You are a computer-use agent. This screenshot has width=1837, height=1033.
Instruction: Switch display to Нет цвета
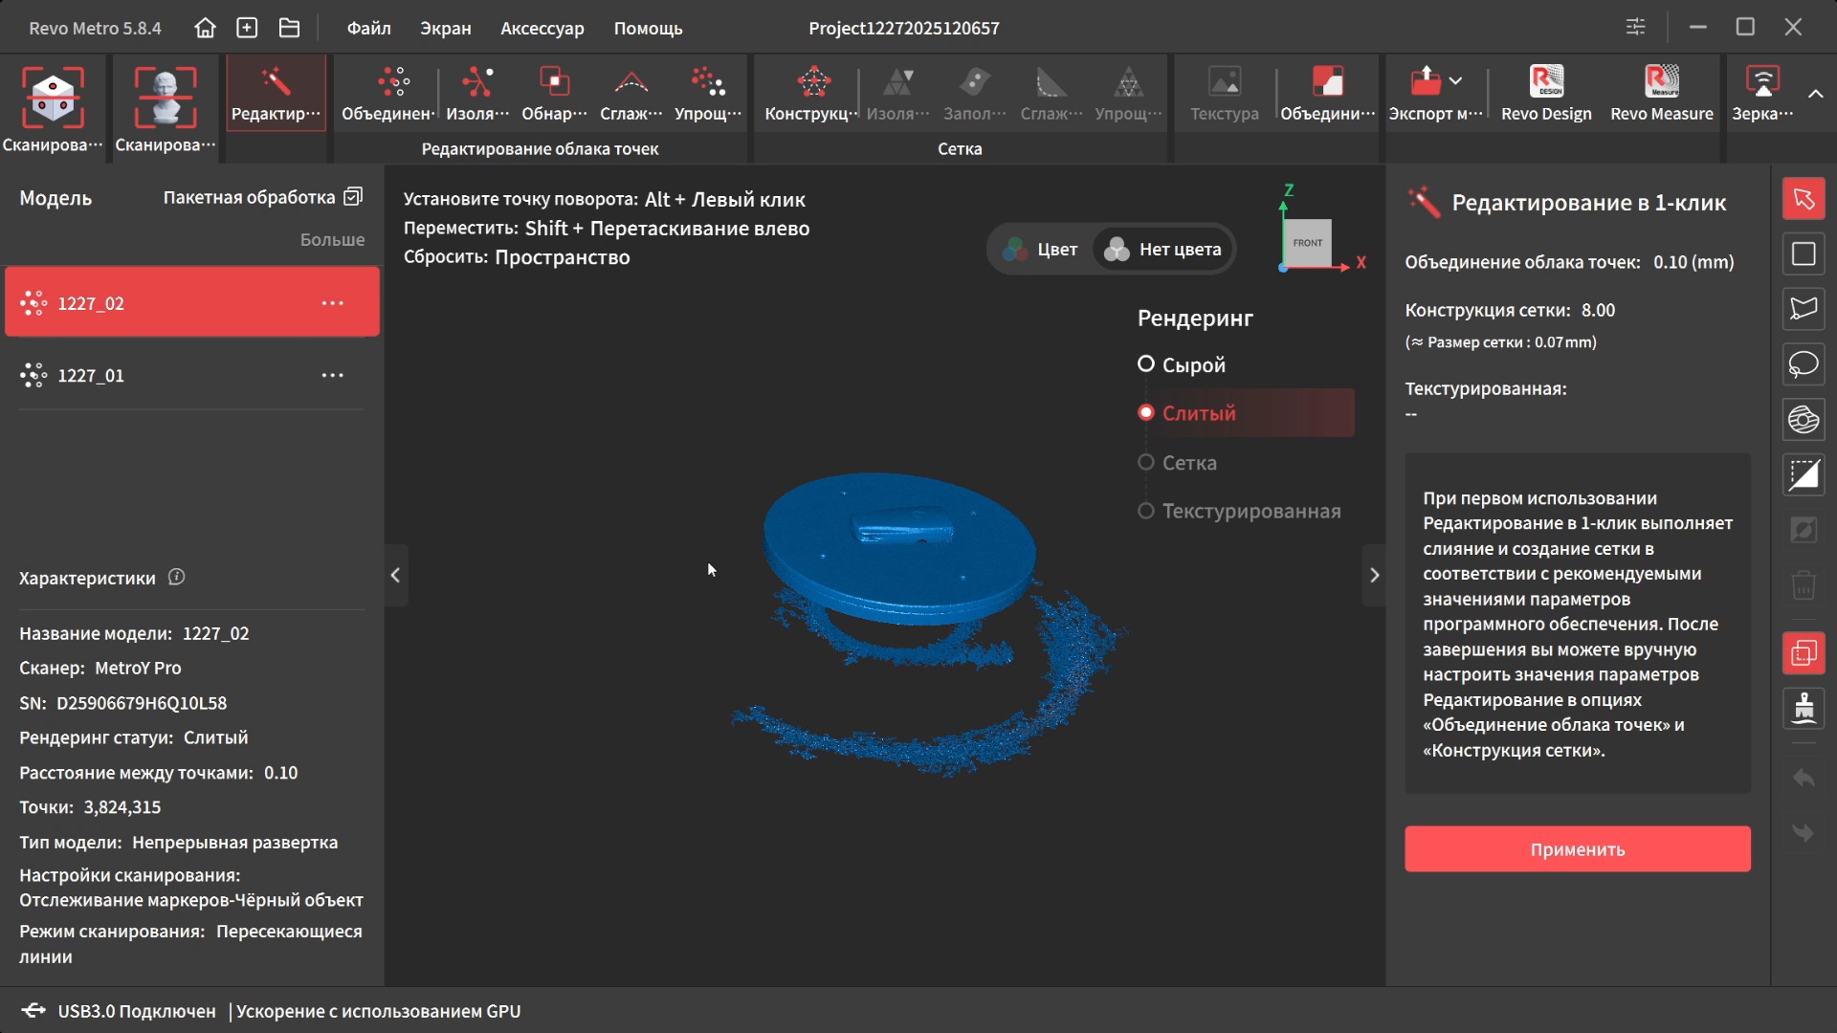coord(1163,250)
